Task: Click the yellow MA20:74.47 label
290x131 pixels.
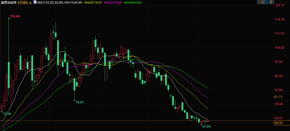Action: tap(93, 3)
